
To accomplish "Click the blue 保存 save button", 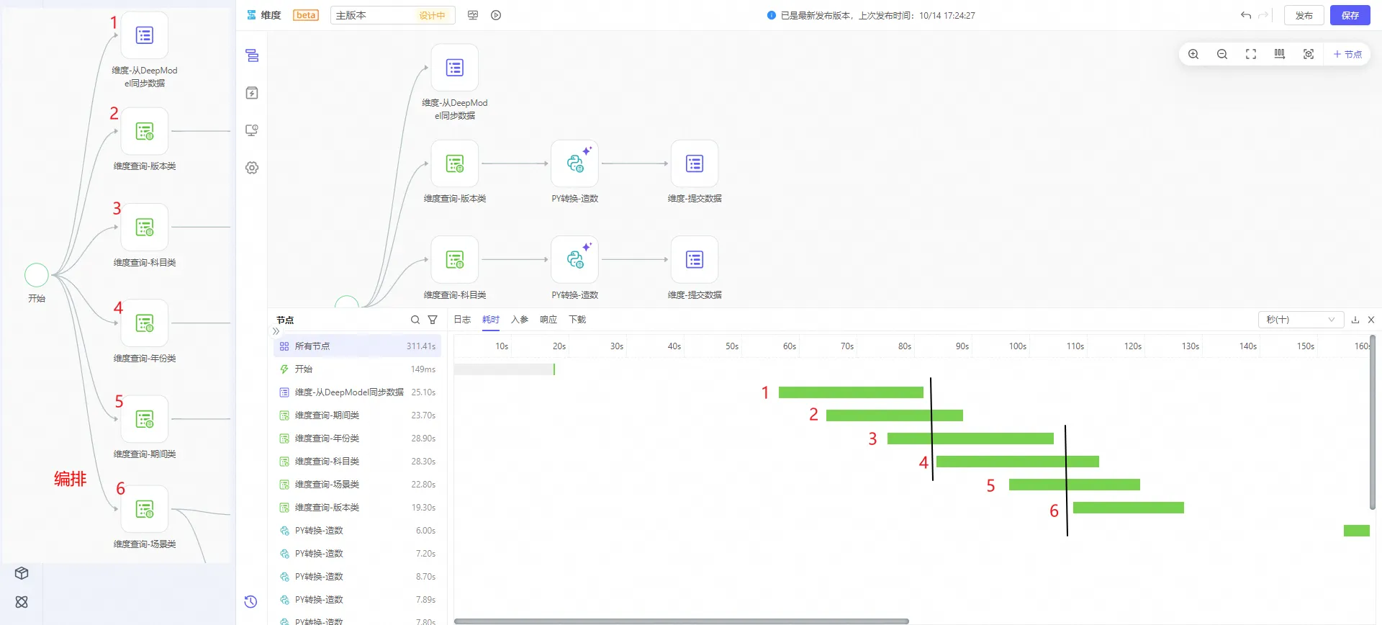I will (1350, 15).
